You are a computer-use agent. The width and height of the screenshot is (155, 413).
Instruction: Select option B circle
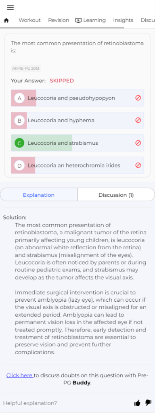19,121
